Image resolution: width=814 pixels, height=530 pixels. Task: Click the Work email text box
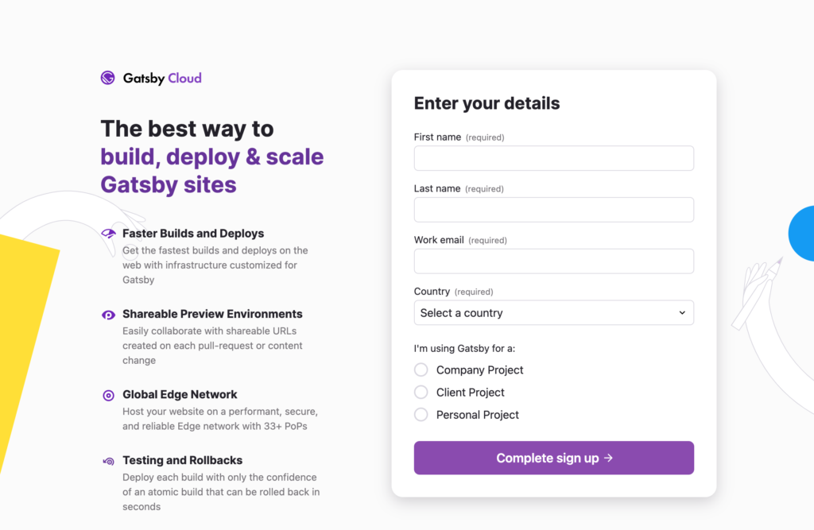[x=553, y=261]
